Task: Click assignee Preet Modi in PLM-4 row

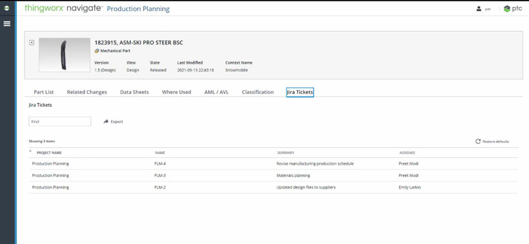Action: coord(408,164)
